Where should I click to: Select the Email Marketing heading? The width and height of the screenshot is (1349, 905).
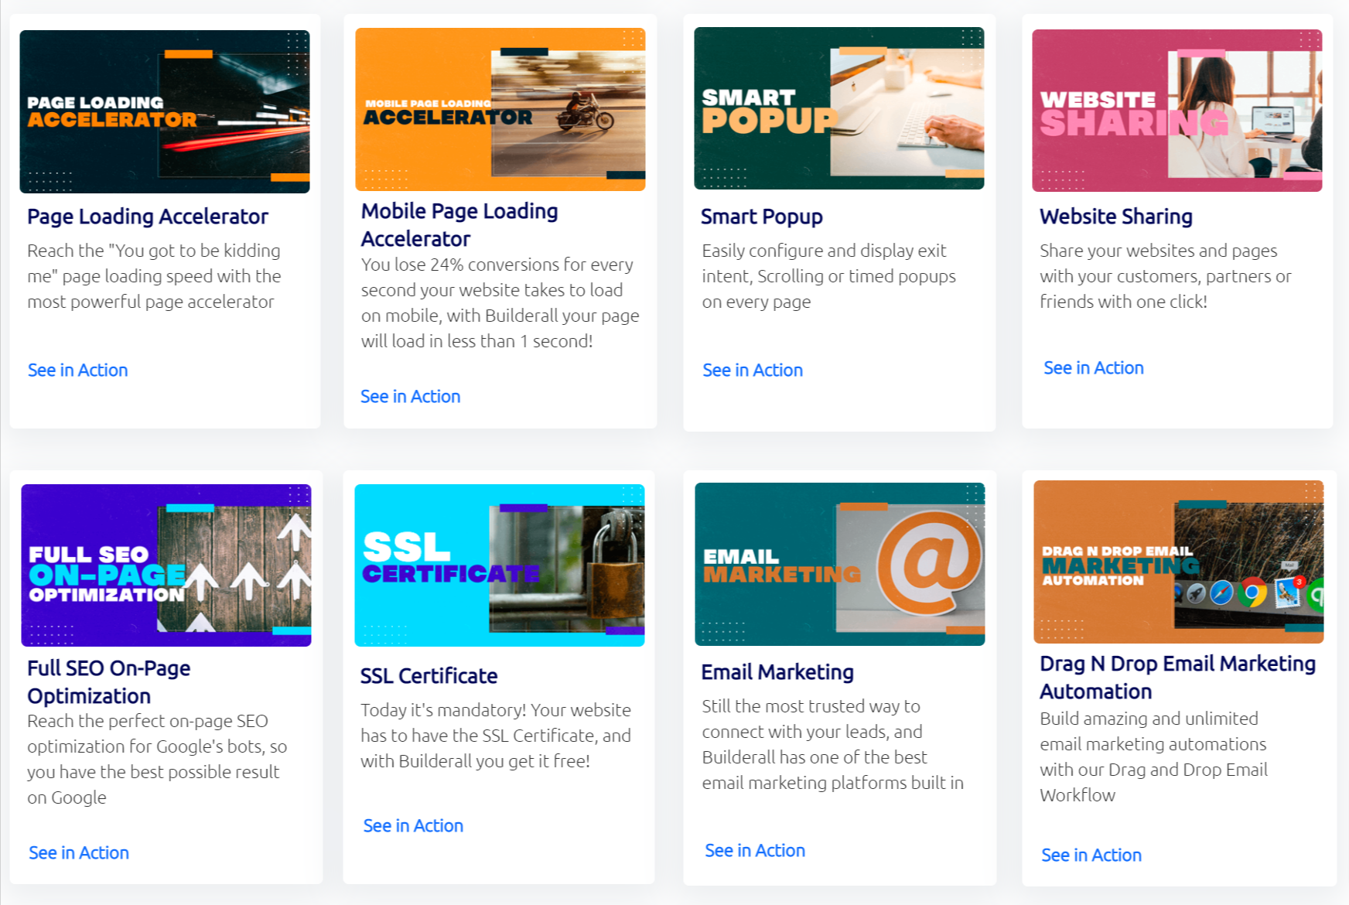[777, 672]
